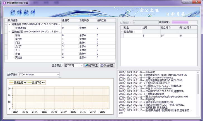The image size is (203, 121).
Task: Click log line 视频通道1 切换到E盘
Action: pos(143,108)
